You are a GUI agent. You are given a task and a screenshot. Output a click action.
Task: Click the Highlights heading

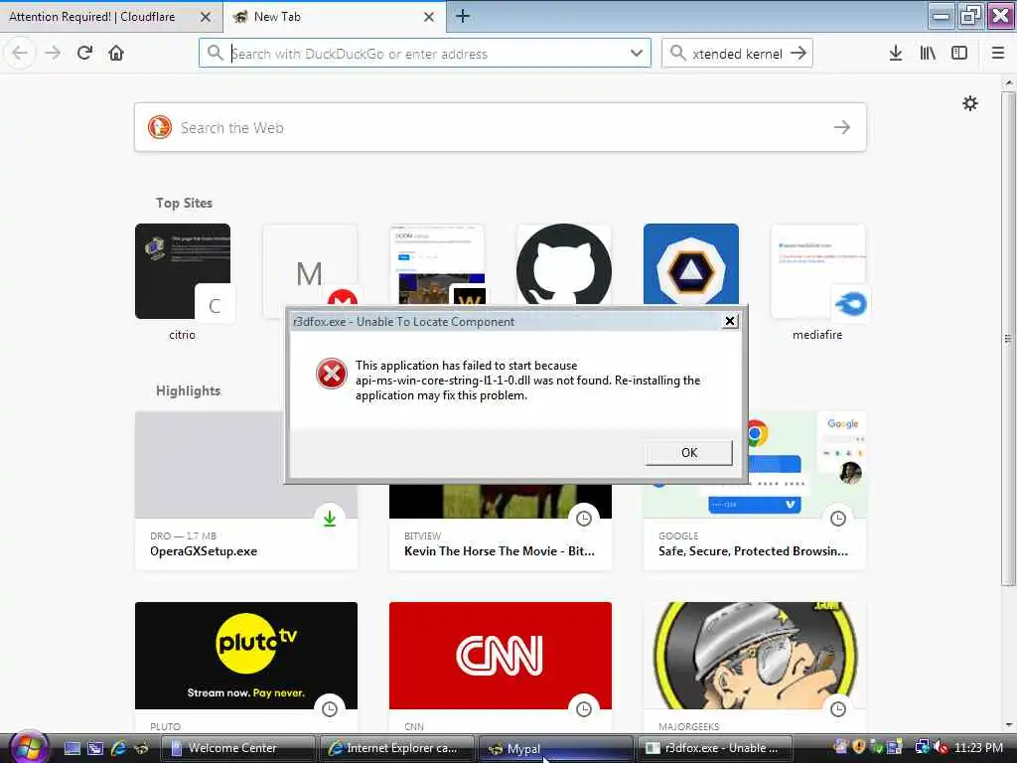coord(188,390)
